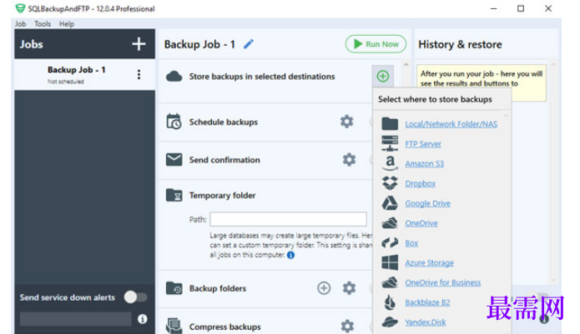Click the Backup Job - 1 title heading
The width and height of the screenshot is (580, 334).
(199, 44)
